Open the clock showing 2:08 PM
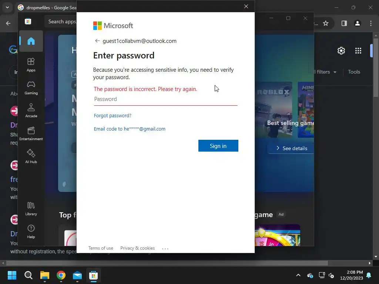This screenshot has height=284, width=379. pos(352,275)
